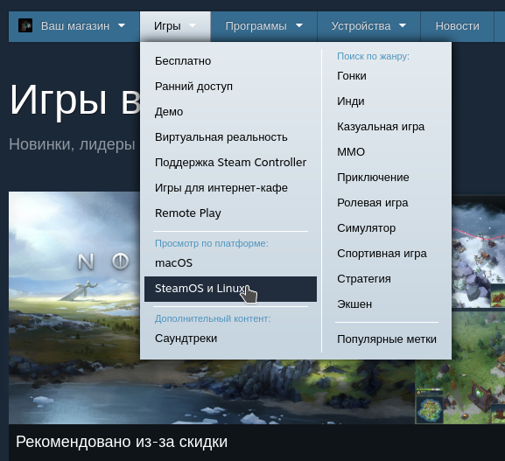The image size is (505, 461).
Task: Go to the Новости tab
Action: [x=457, y=26]
